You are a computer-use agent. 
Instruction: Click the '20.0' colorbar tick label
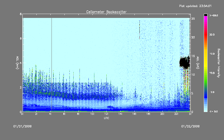(x=212, y=34)
